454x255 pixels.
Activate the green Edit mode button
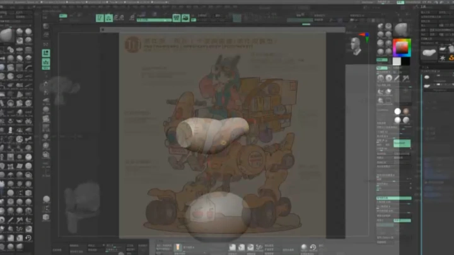(100, 18)
